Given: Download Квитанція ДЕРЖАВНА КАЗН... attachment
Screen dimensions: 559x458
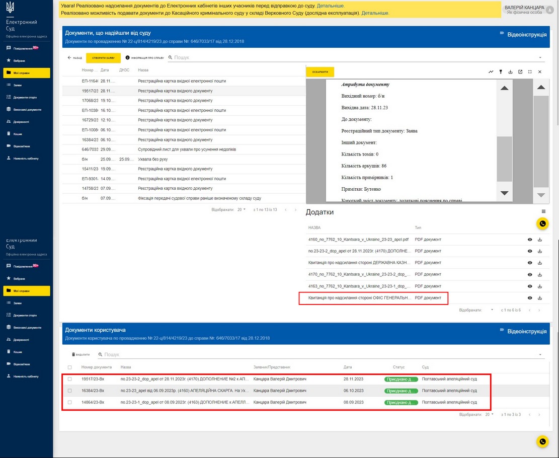Looking at the screenshot, I should click(540, 263).
